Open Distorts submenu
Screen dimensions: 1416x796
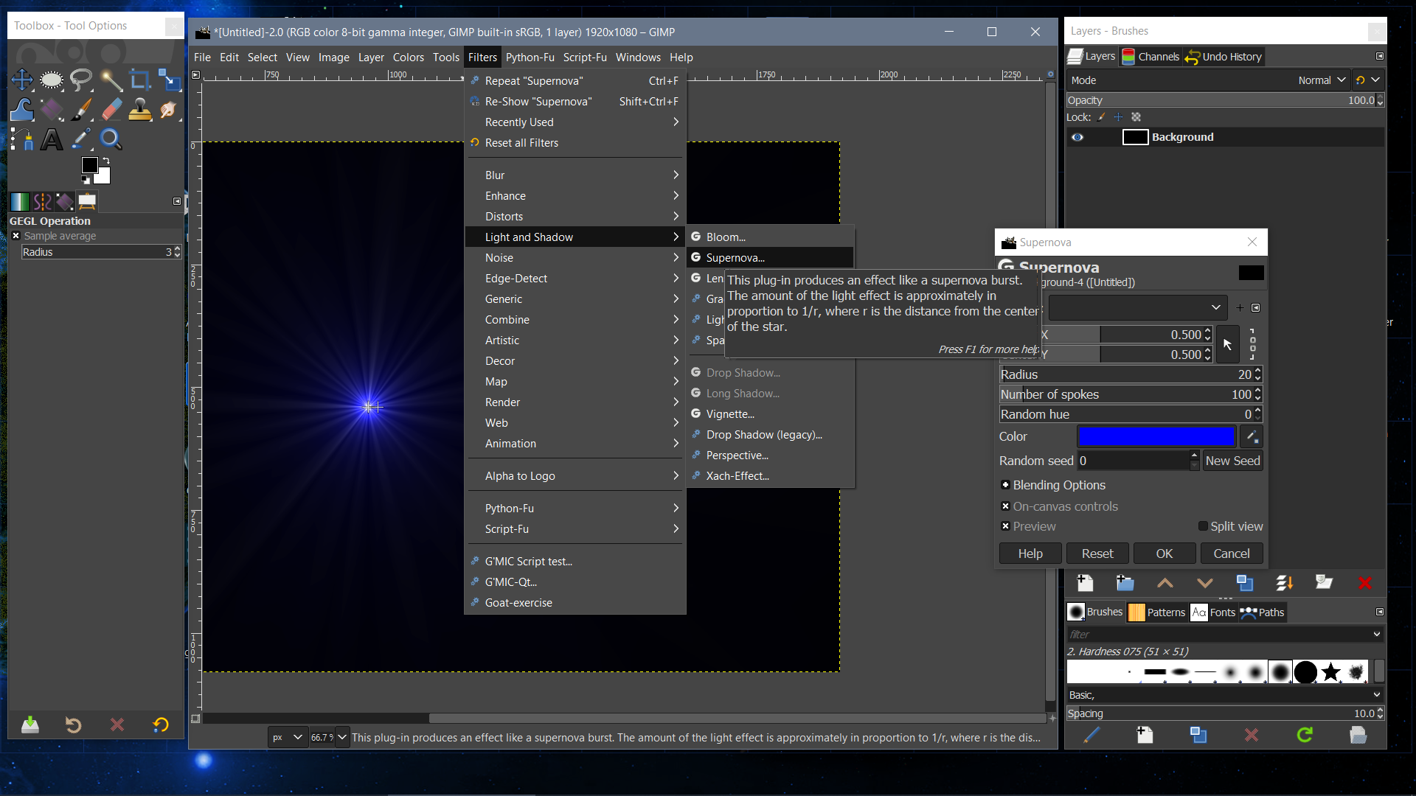pos(575,217)
